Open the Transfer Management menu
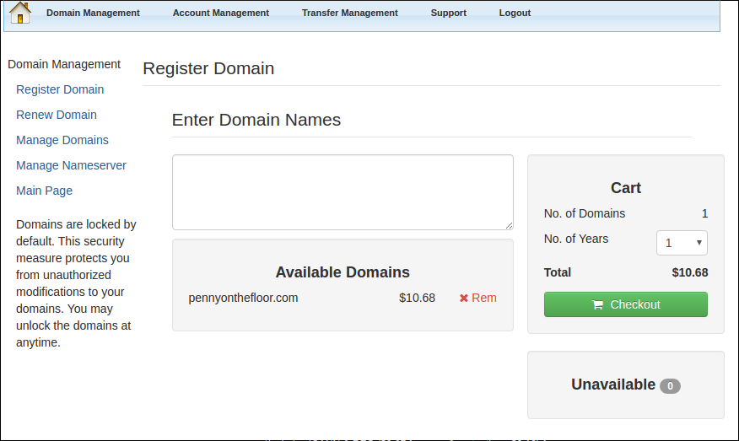Screen dimensions: 739x441 click(x=350, y=13)
